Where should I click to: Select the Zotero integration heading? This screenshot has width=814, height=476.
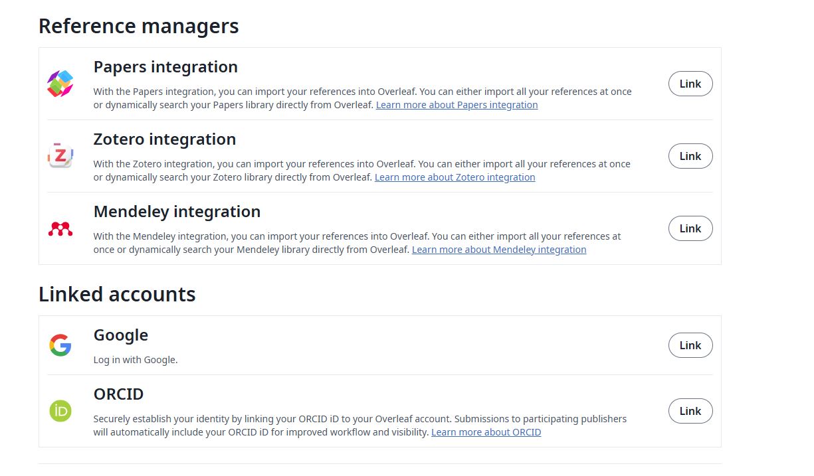point(165,139)
